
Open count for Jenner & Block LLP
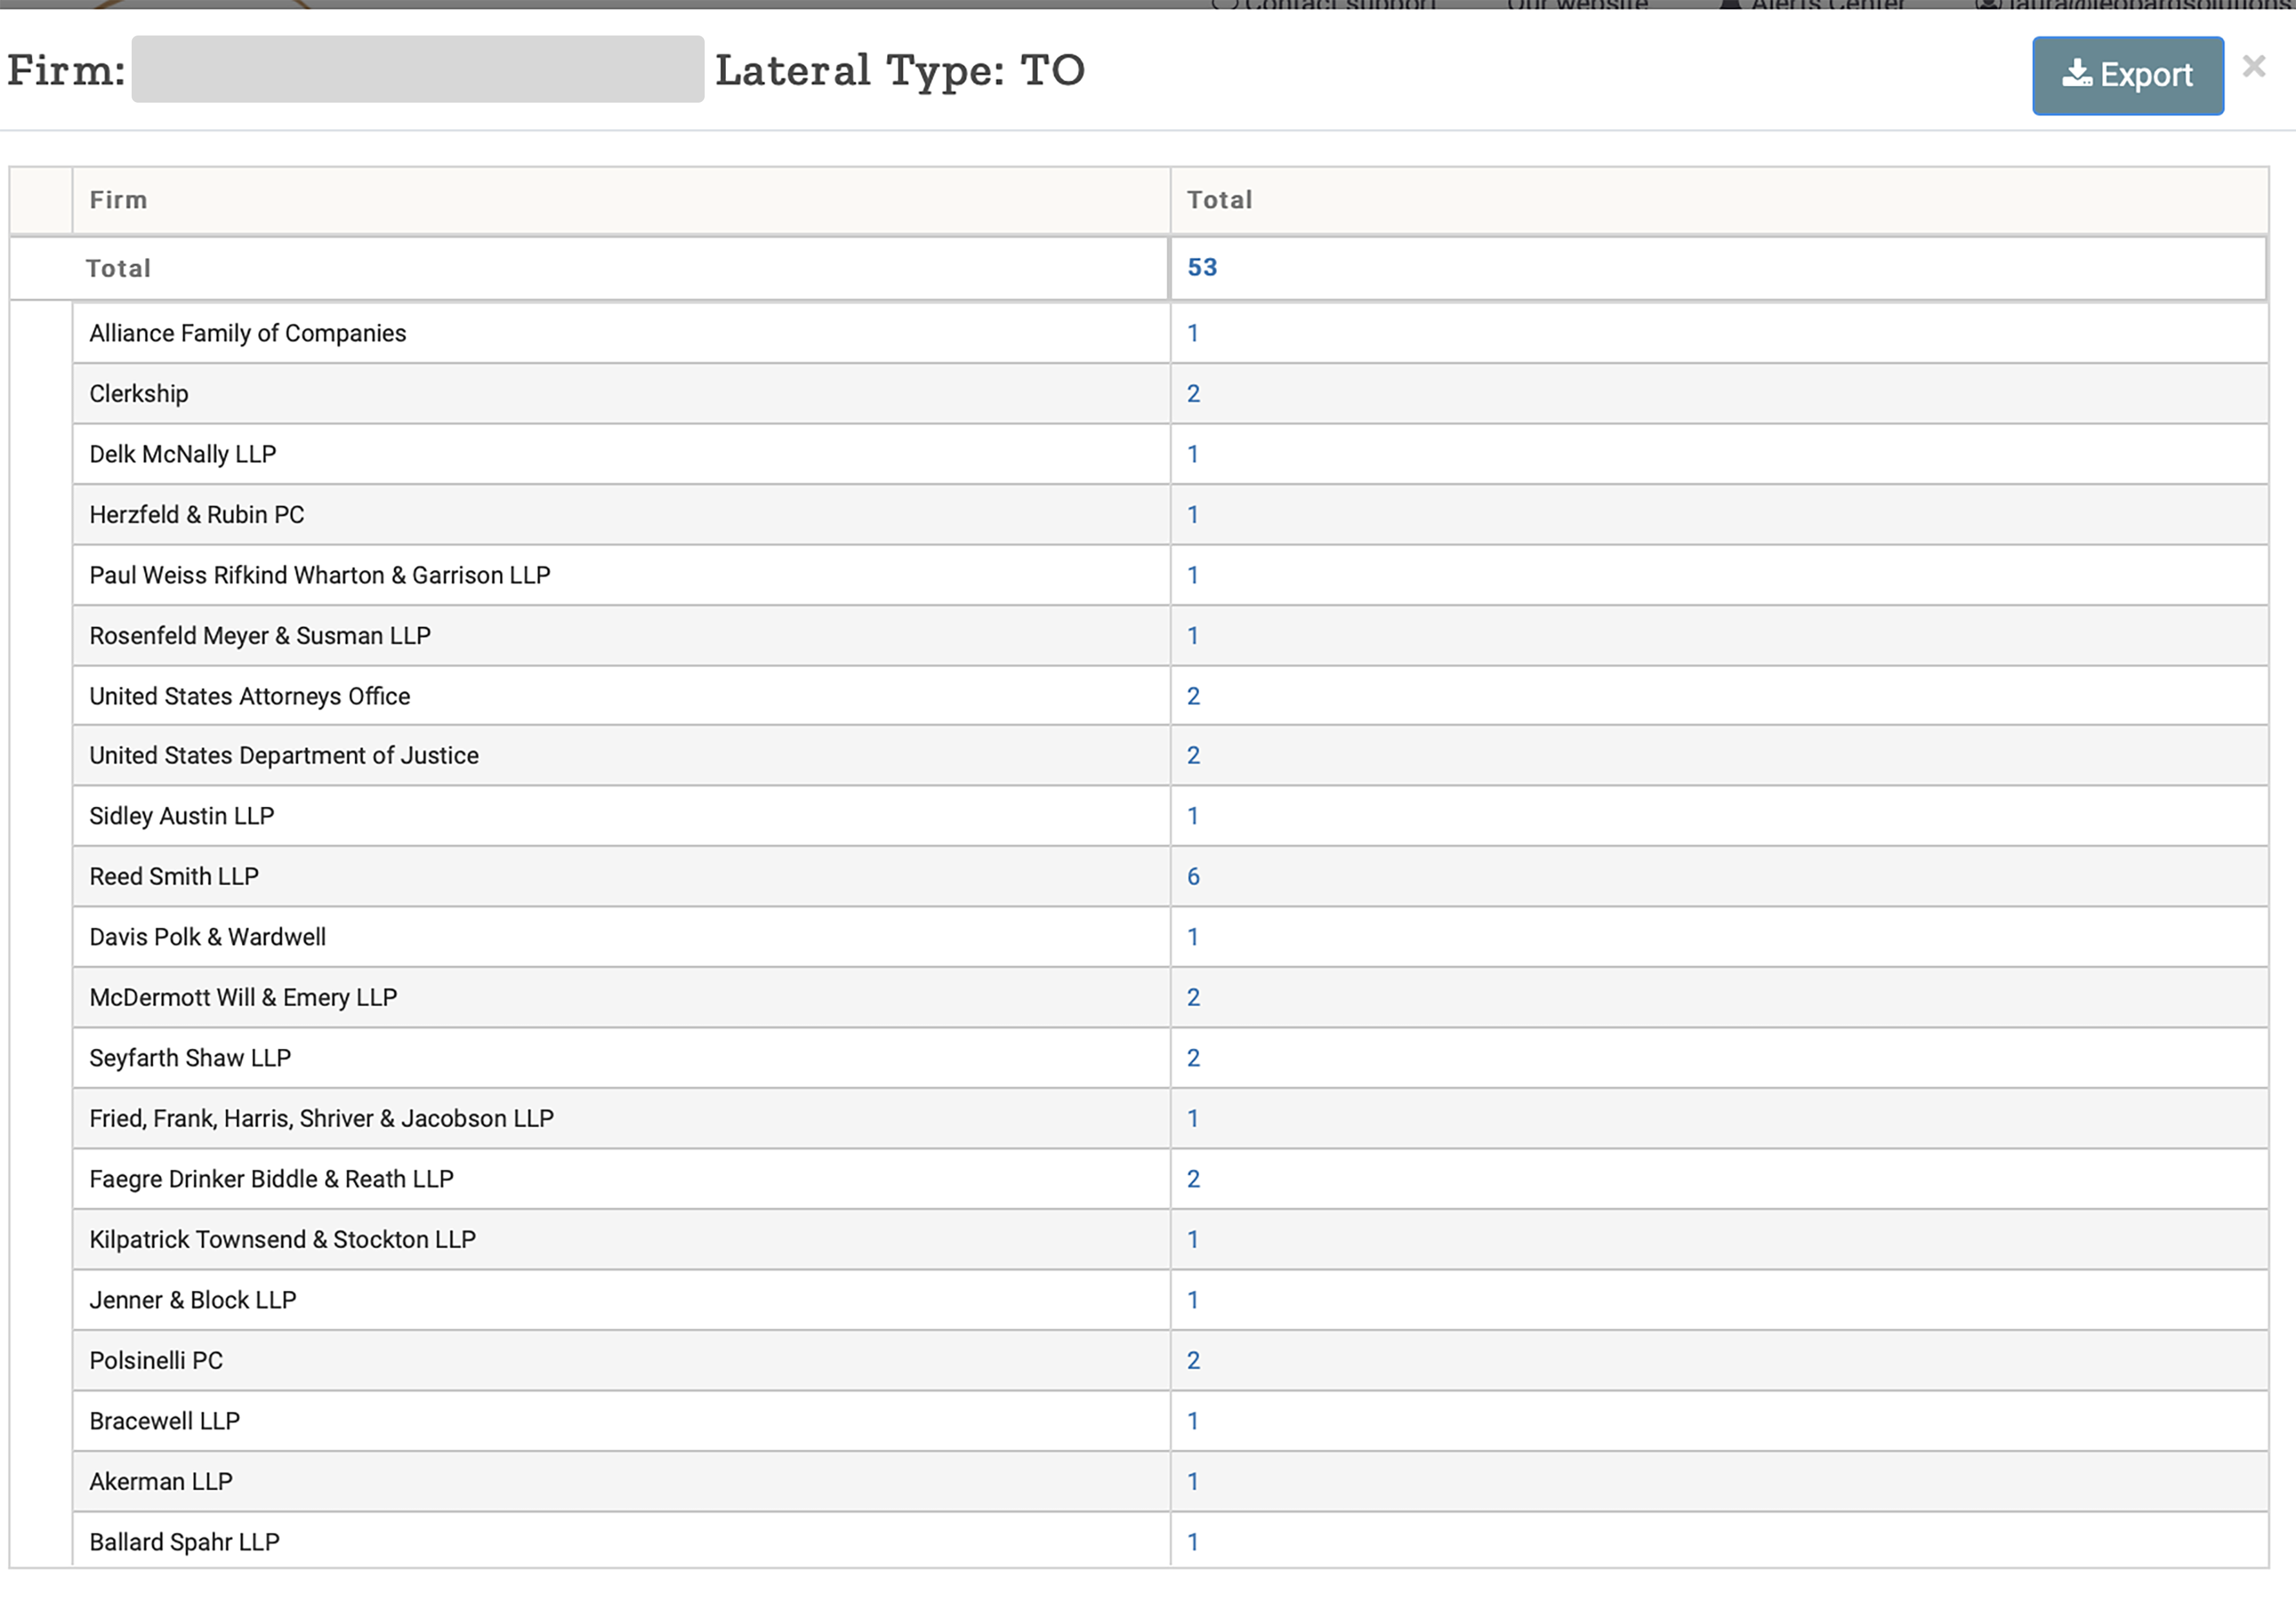tap(1193, 1300)
